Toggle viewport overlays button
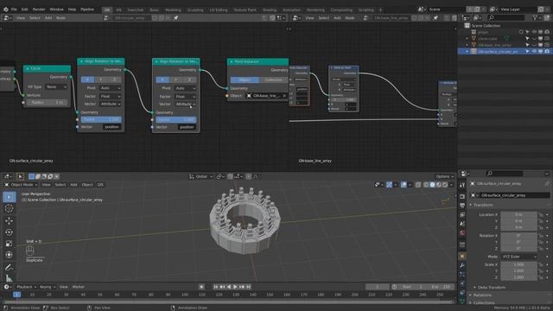 [x=404, y=184]
